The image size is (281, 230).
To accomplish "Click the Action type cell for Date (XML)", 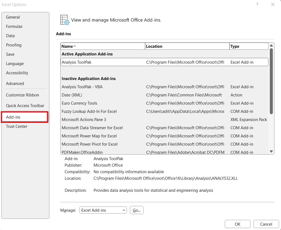I will point(236,95).
